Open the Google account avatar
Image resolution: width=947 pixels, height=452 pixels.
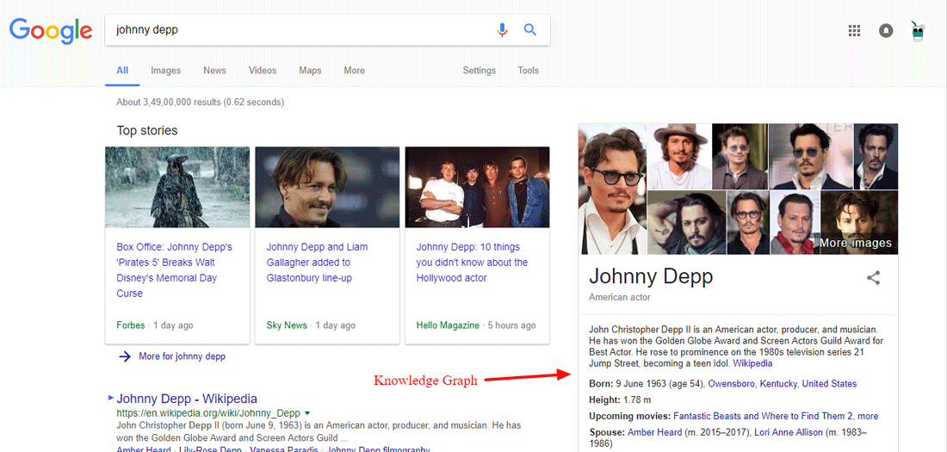pyautogui.click(x=918, y=31)
